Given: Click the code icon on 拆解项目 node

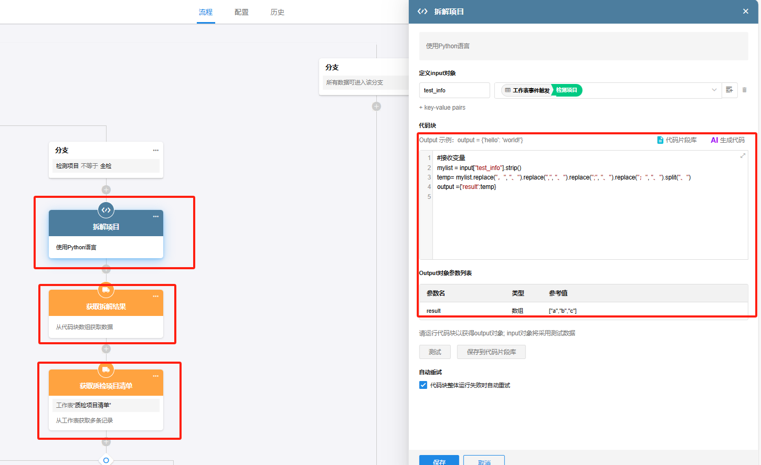Looking at the screenshot, I should (106, 210).
